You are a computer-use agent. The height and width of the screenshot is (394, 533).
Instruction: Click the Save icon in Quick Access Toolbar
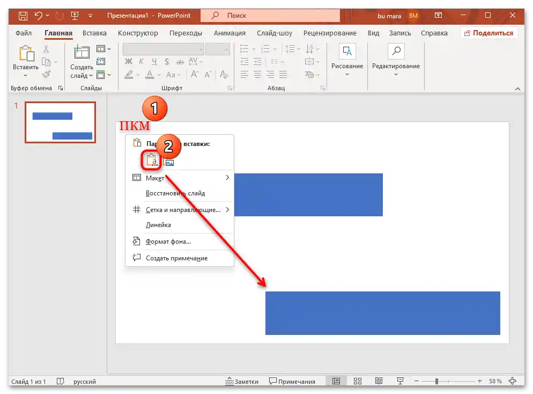pyautogui.click(x=23, y=15)
